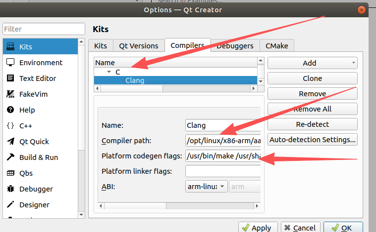376x232 pixels.
Task: Select the Qt Quick paper-plane icon
Action: (10, 142)
